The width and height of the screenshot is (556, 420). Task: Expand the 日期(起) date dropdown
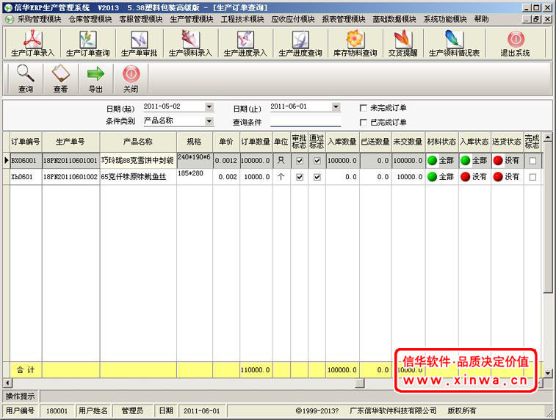[209, 106]
